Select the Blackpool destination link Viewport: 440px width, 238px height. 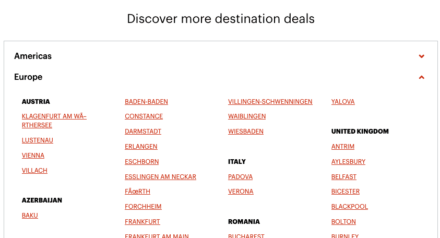(350, 207)
